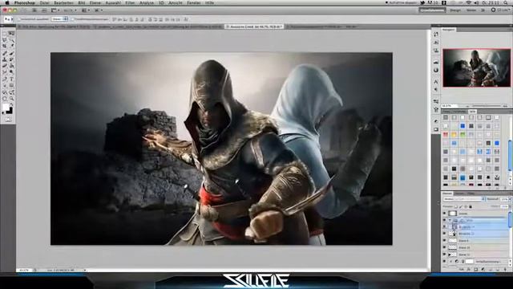Image resolution: width=513 pixels, height=289 pixels.
Task: Toggle visibility of Verlaufsumsetzung adjustment layer
Action: pos(444,262)
